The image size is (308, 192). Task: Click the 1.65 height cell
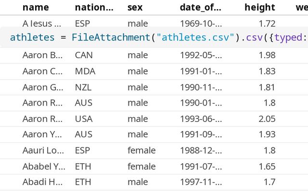[x=266, y=167]
